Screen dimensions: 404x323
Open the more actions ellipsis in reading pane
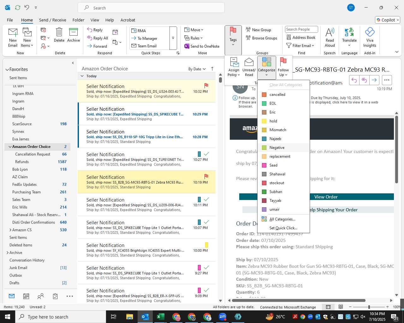click(x=387, y=80)
